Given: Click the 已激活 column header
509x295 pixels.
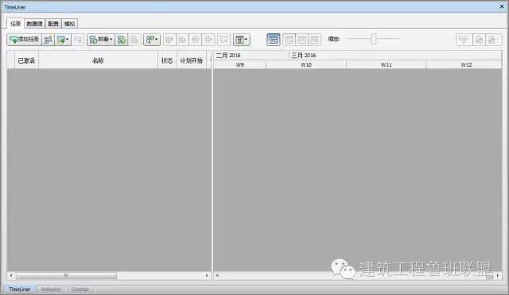Looking at the screenshot, I should point(26,60).
